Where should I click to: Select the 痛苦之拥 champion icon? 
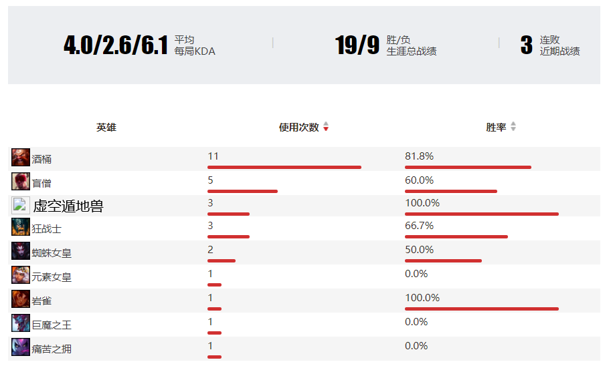21,348
